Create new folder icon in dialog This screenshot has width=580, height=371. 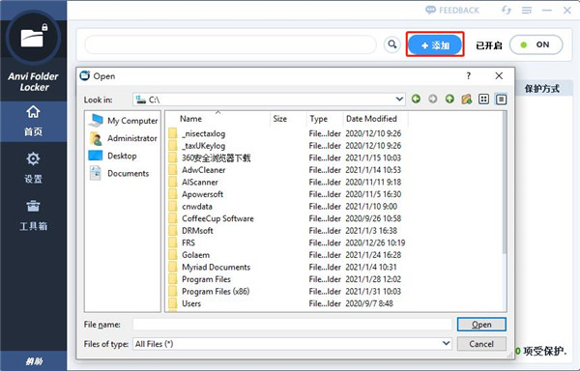(467, 100)
